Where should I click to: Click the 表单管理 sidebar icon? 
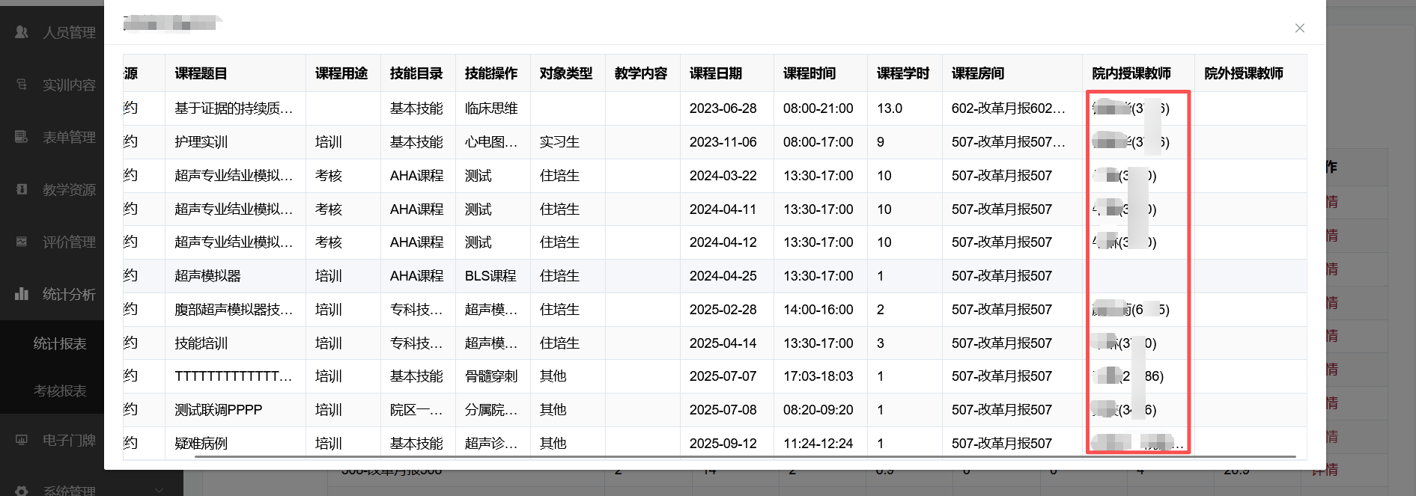click(22, 137)
